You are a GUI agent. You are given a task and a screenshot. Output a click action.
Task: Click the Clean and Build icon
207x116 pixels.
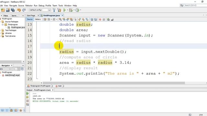59,10
